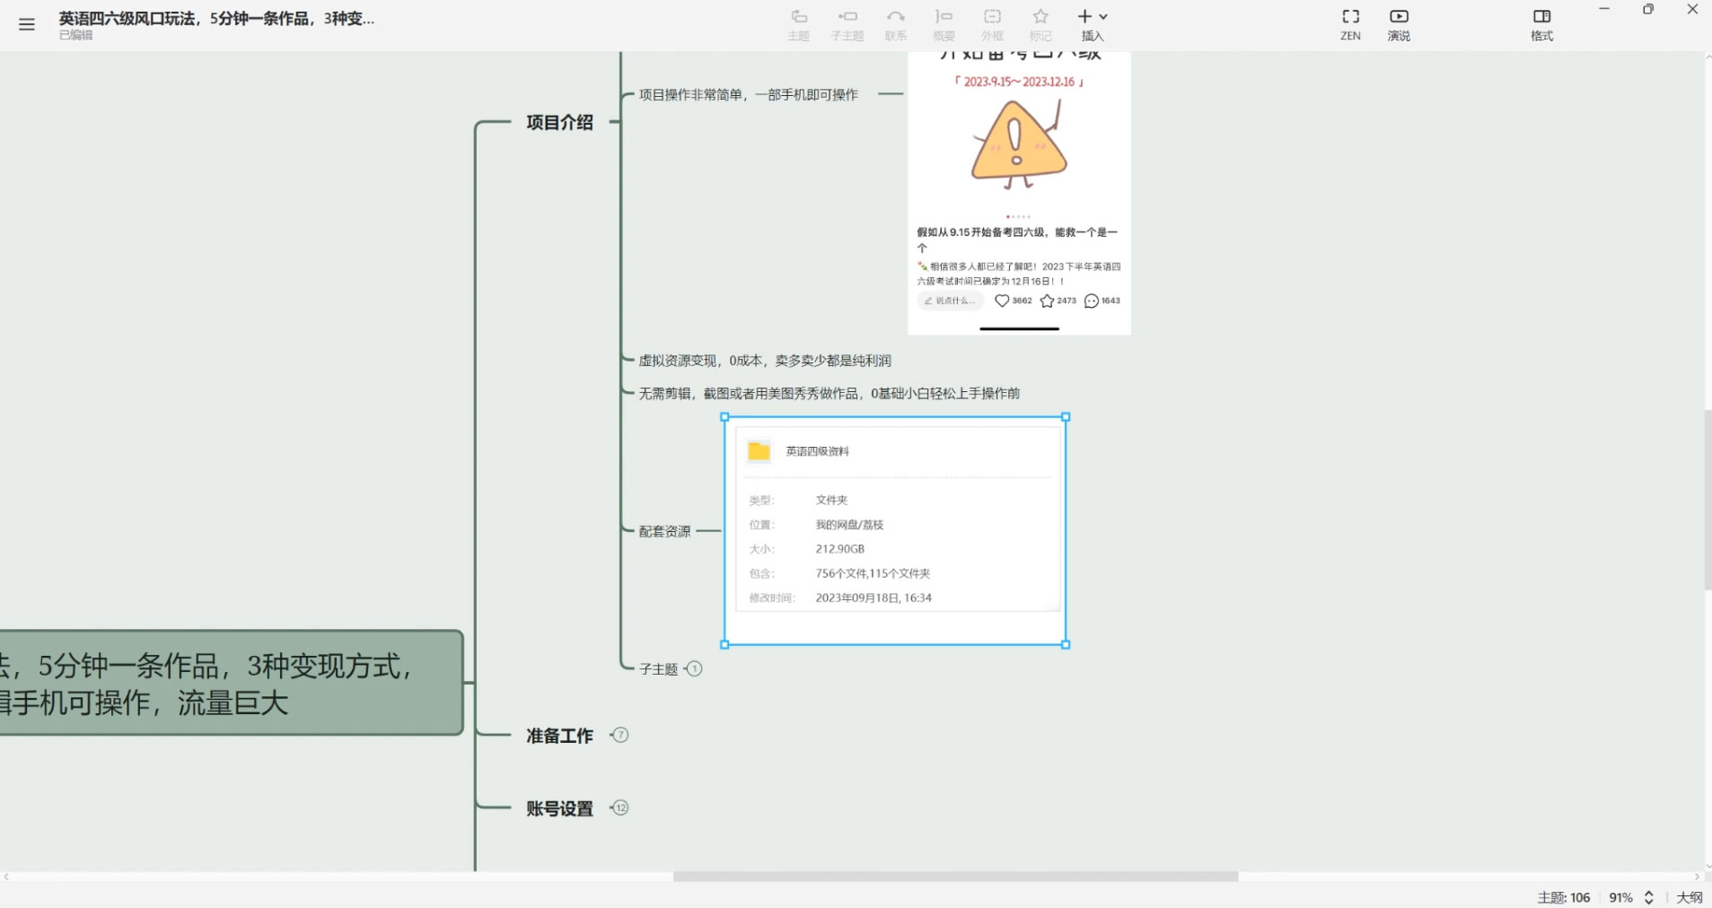The image size is (1712, 908).
Task: Open the hamburger menu
Action: point(26,24)
